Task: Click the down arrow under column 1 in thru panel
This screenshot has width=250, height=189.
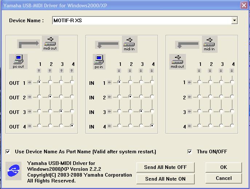Action: click(199, 71)
